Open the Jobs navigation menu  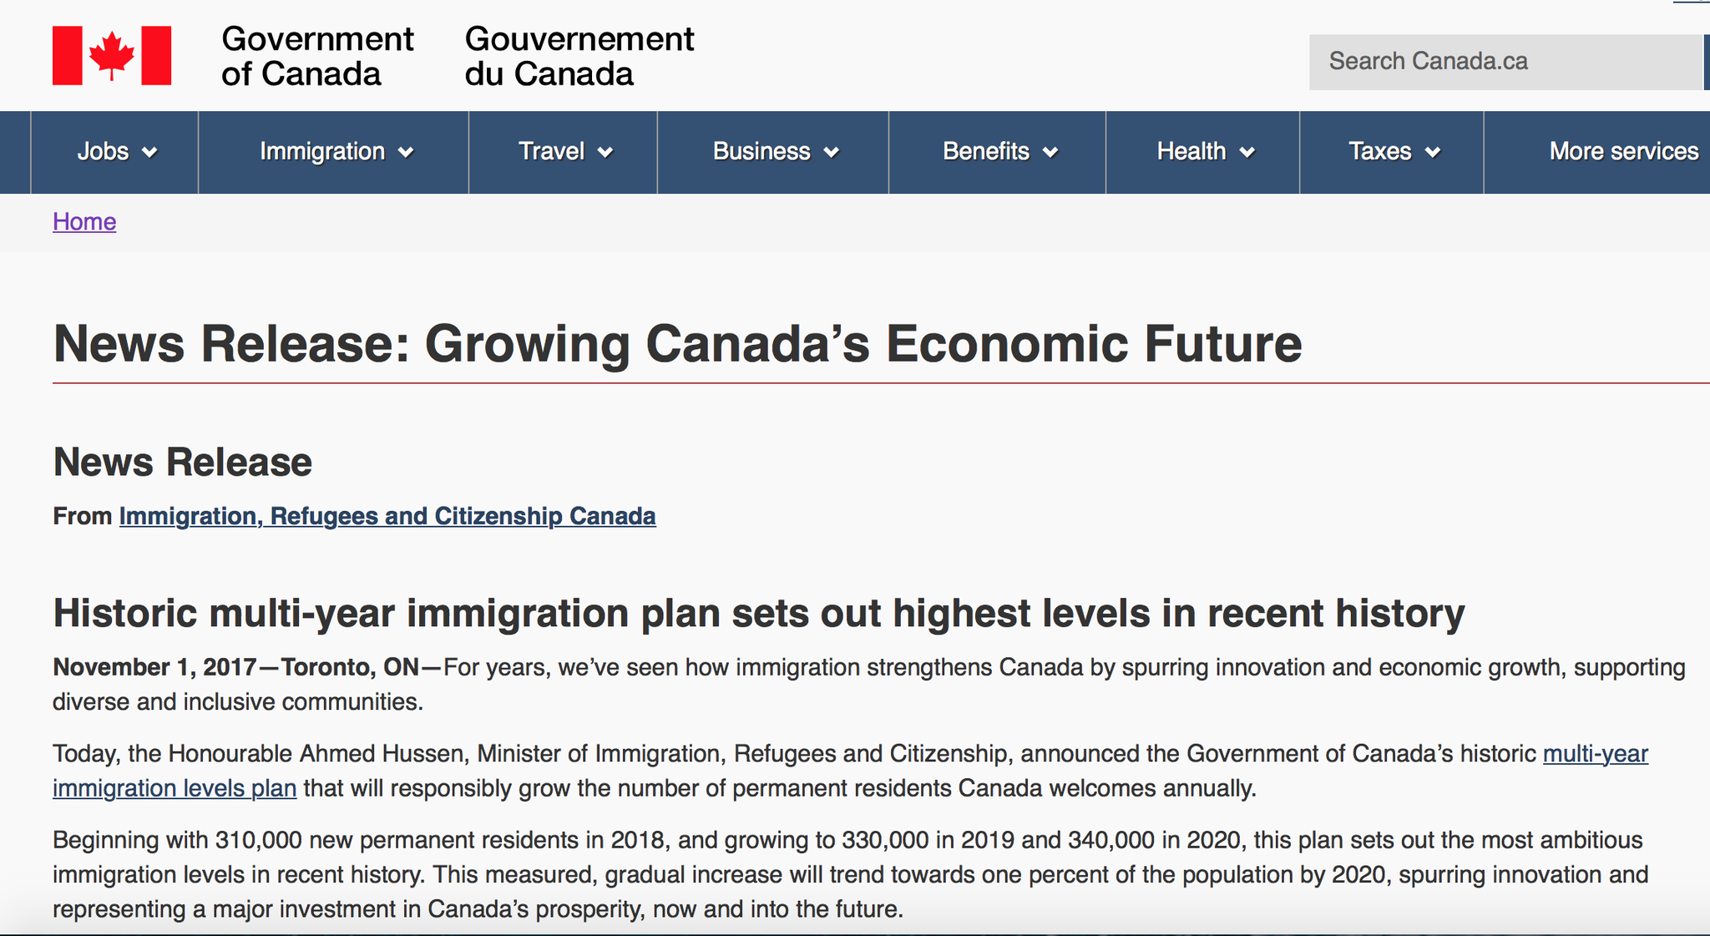[x=104, y=151]
